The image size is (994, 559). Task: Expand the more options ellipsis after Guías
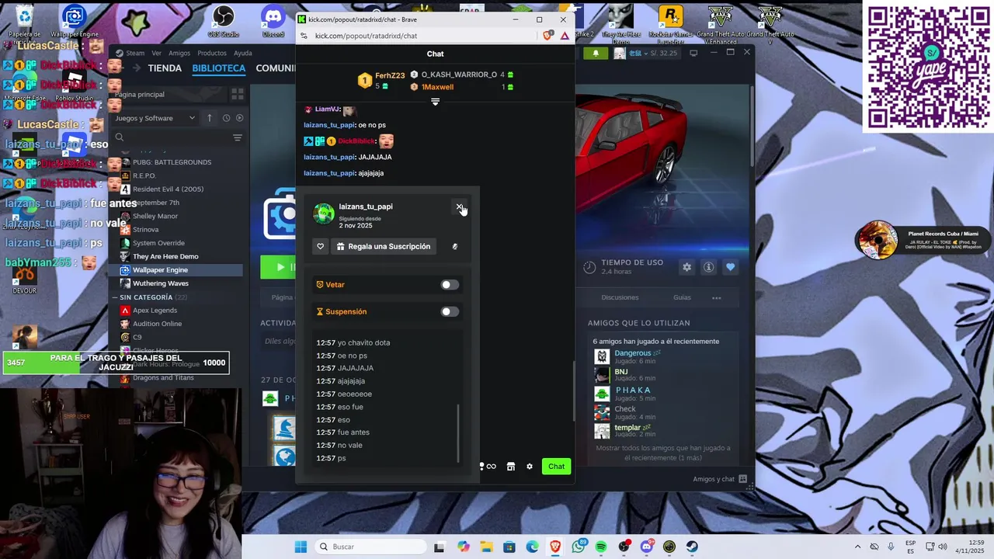(x=716, y=297)
